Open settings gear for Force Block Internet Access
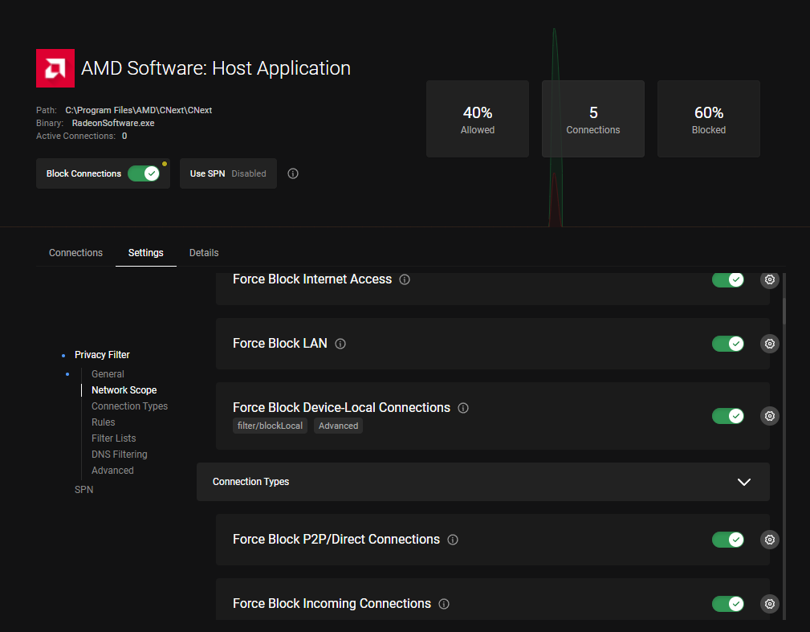 click(x=769, y=279)
